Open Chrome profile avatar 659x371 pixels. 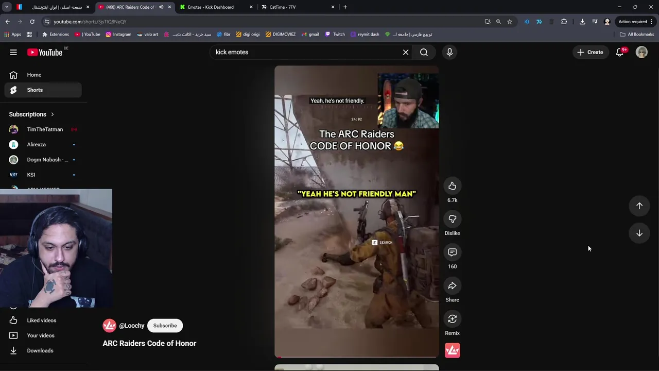607,22
